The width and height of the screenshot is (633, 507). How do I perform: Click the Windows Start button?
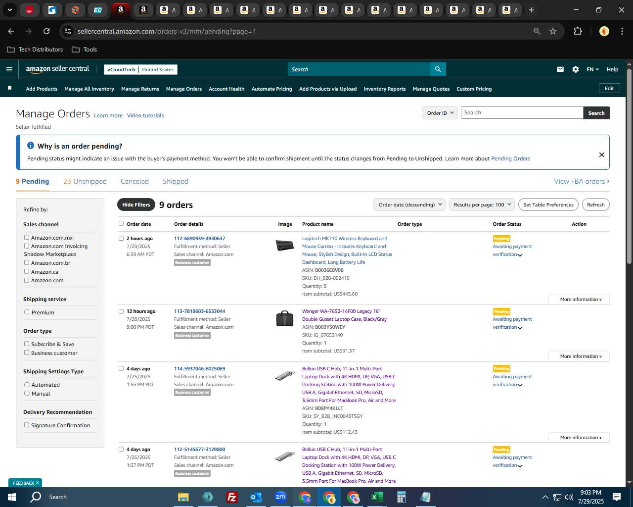point(11,497)
